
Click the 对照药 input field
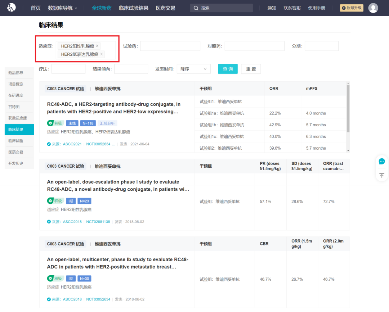(x=255, y=46)
